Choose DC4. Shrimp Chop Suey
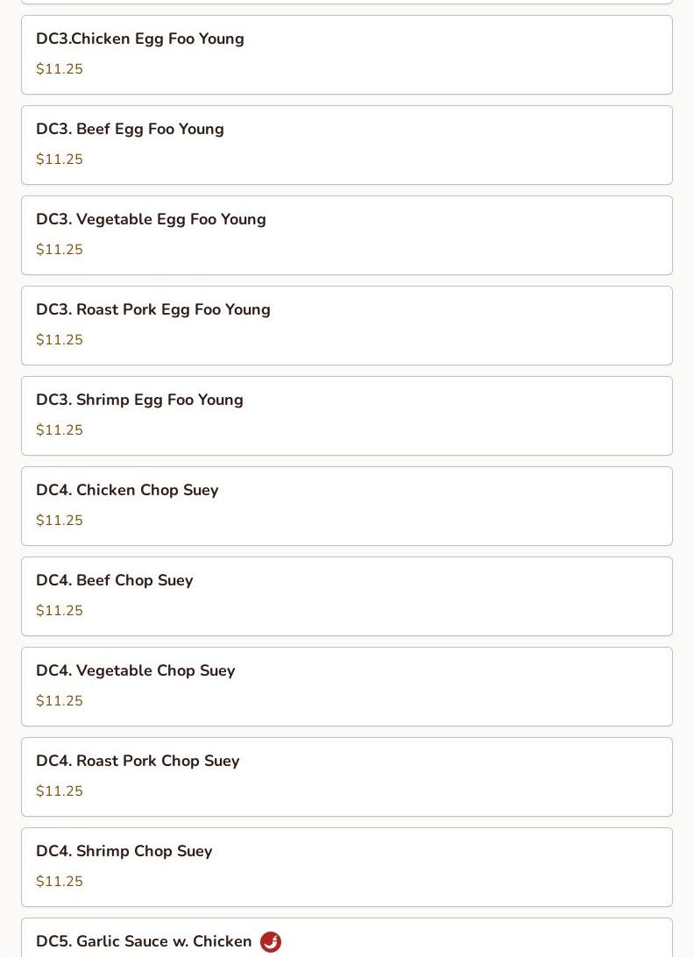This screenshot has width=694, height=957. (347, 868)
